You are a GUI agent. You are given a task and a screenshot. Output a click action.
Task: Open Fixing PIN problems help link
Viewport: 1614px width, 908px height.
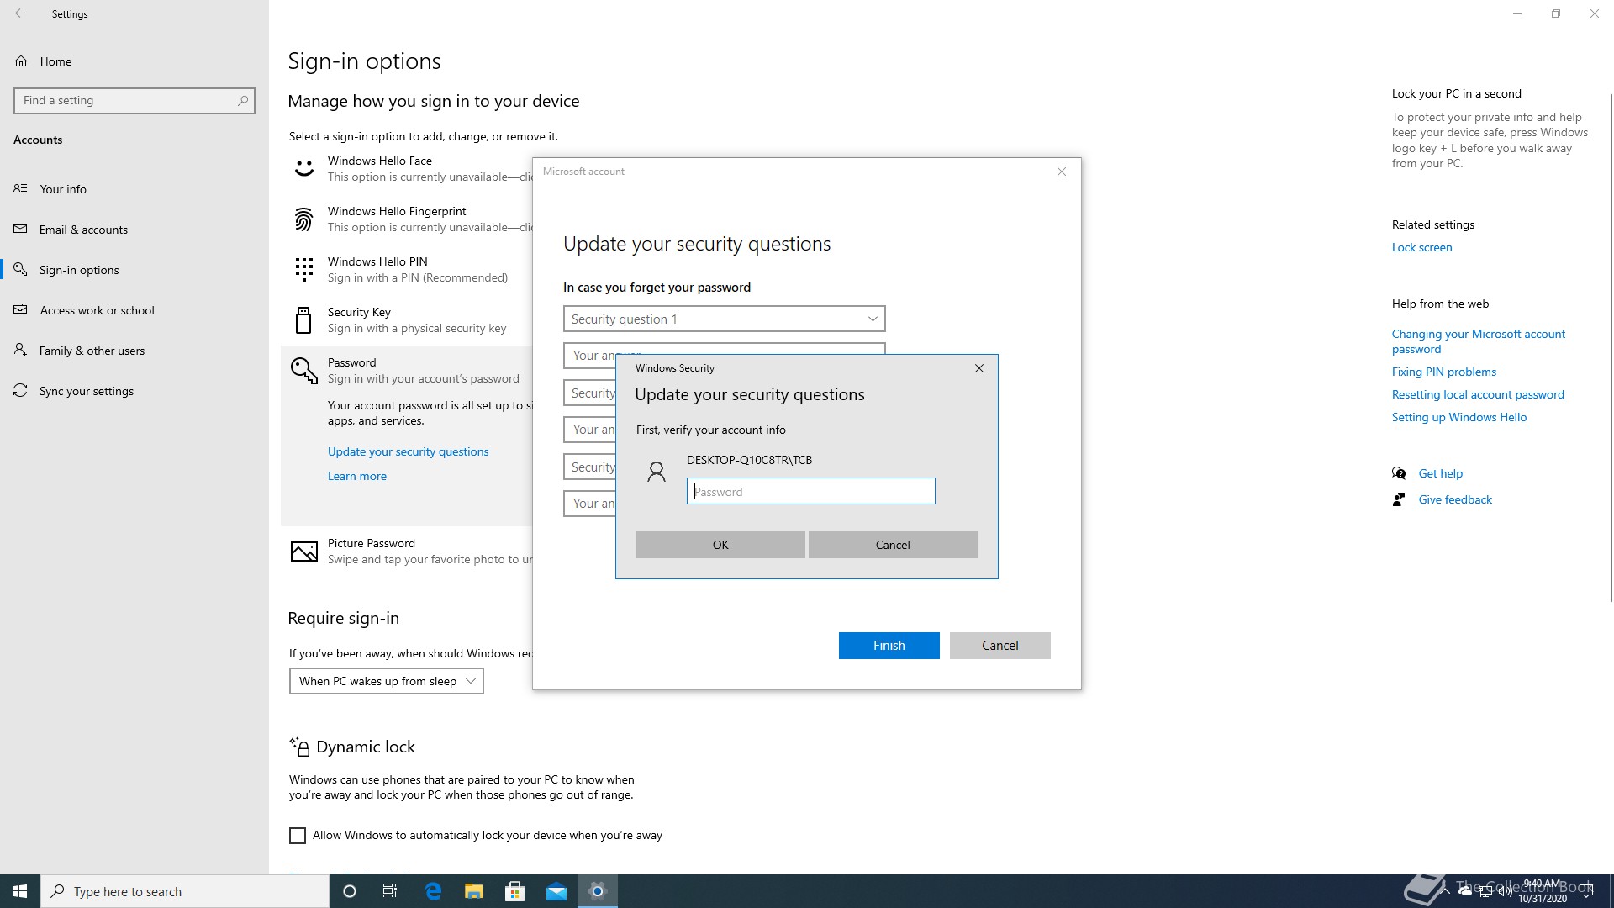tap(1443, 372)
